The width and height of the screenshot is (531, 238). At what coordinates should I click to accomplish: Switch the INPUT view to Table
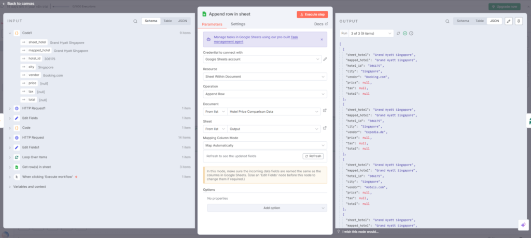(x=167, y=21)
